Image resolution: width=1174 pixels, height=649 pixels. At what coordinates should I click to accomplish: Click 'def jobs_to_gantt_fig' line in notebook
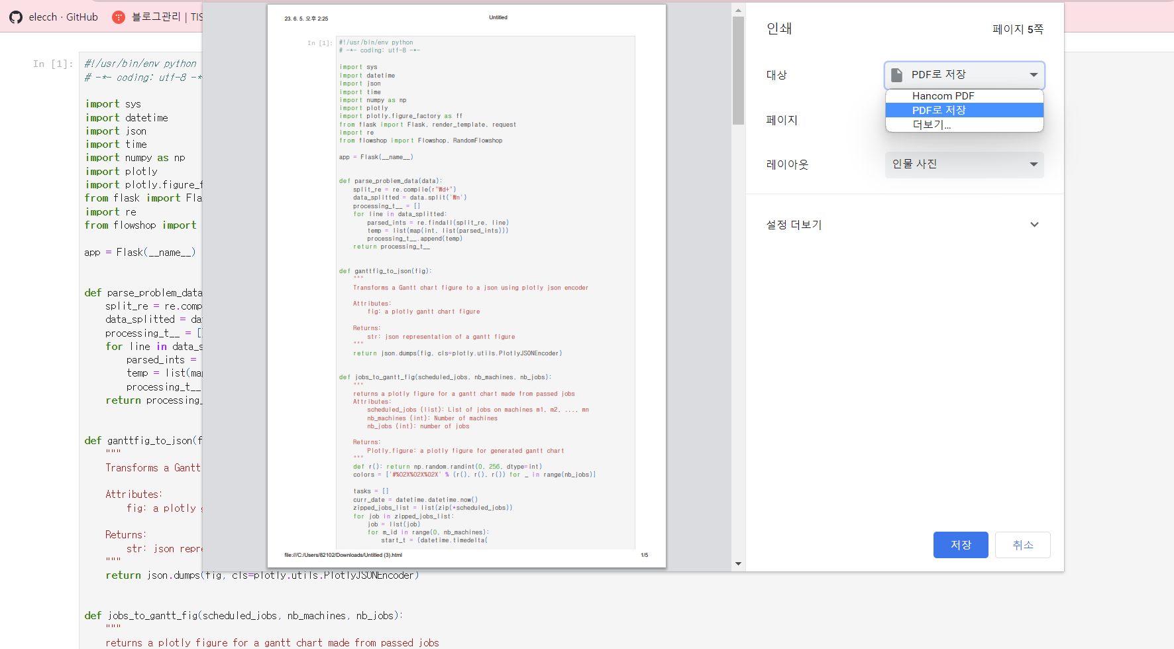click(243, 616)
